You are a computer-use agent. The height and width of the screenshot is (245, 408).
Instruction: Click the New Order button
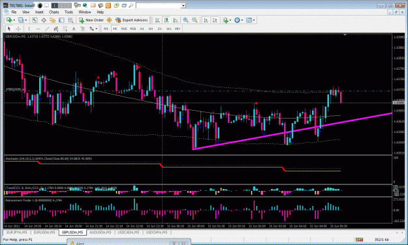click(91, 20)
